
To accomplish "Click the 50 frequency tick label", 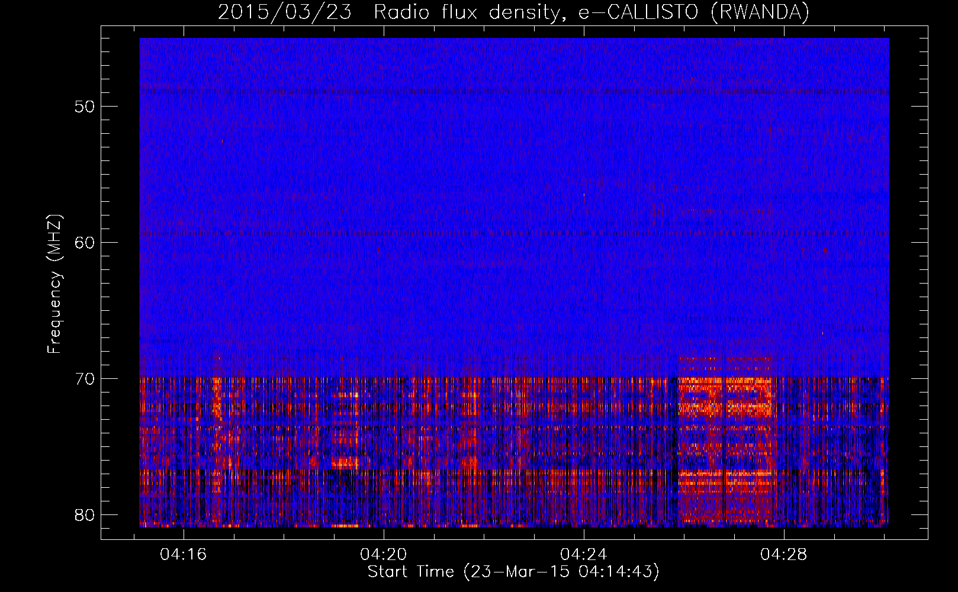I will [x=85, y=107].
